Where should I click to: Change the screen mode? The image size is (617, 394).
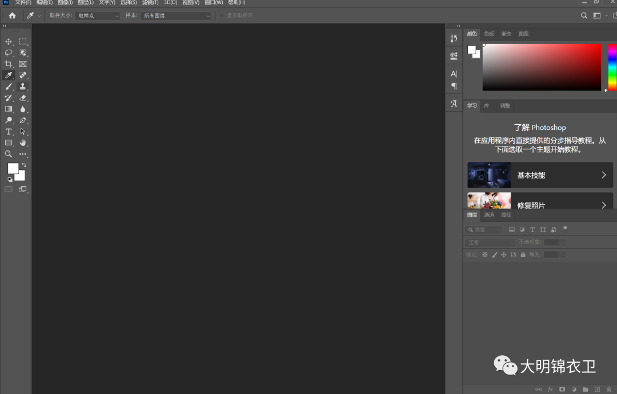pyautogui.click(x=23, y=189)
